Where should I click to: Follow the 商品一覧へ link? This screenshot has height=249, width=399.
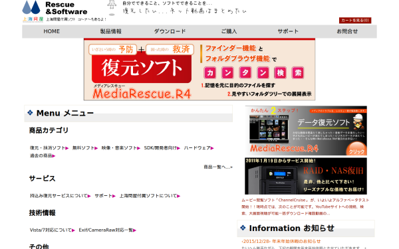click(x=218, y=167)
